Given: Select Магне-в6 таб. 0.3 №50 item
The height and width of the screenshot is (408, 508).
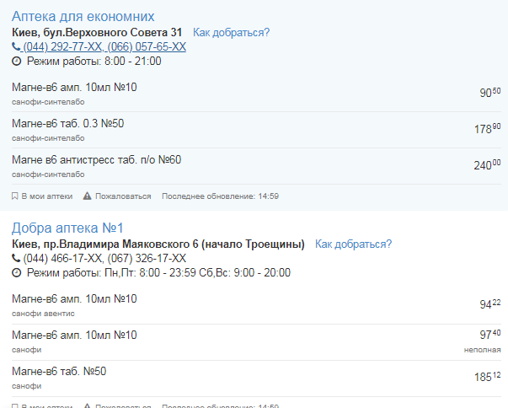Looking at the screenshot, I should (x=67, y=123).
